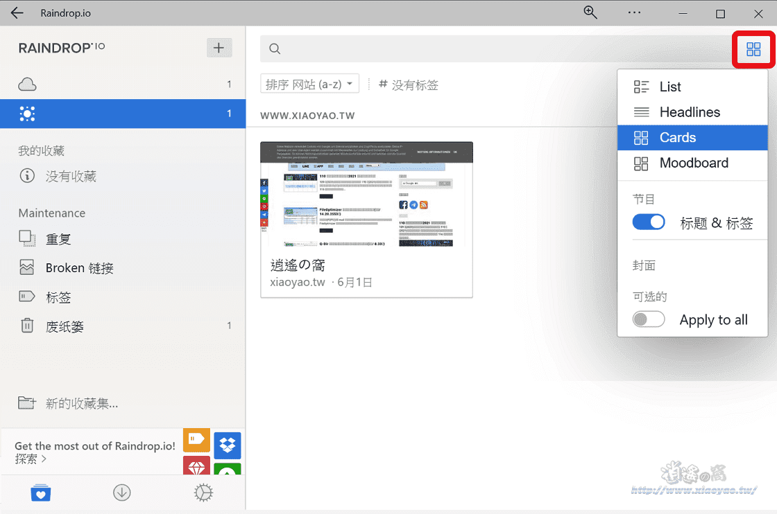Open the cloud All bookmarks row
This screenshot has width=777, height=514.
coord(123,84)
